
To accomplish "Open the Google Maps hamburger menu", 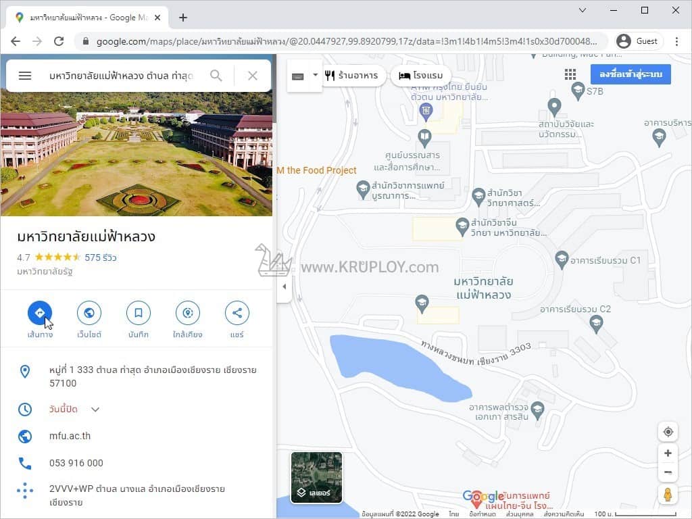I will pos(25,76).
